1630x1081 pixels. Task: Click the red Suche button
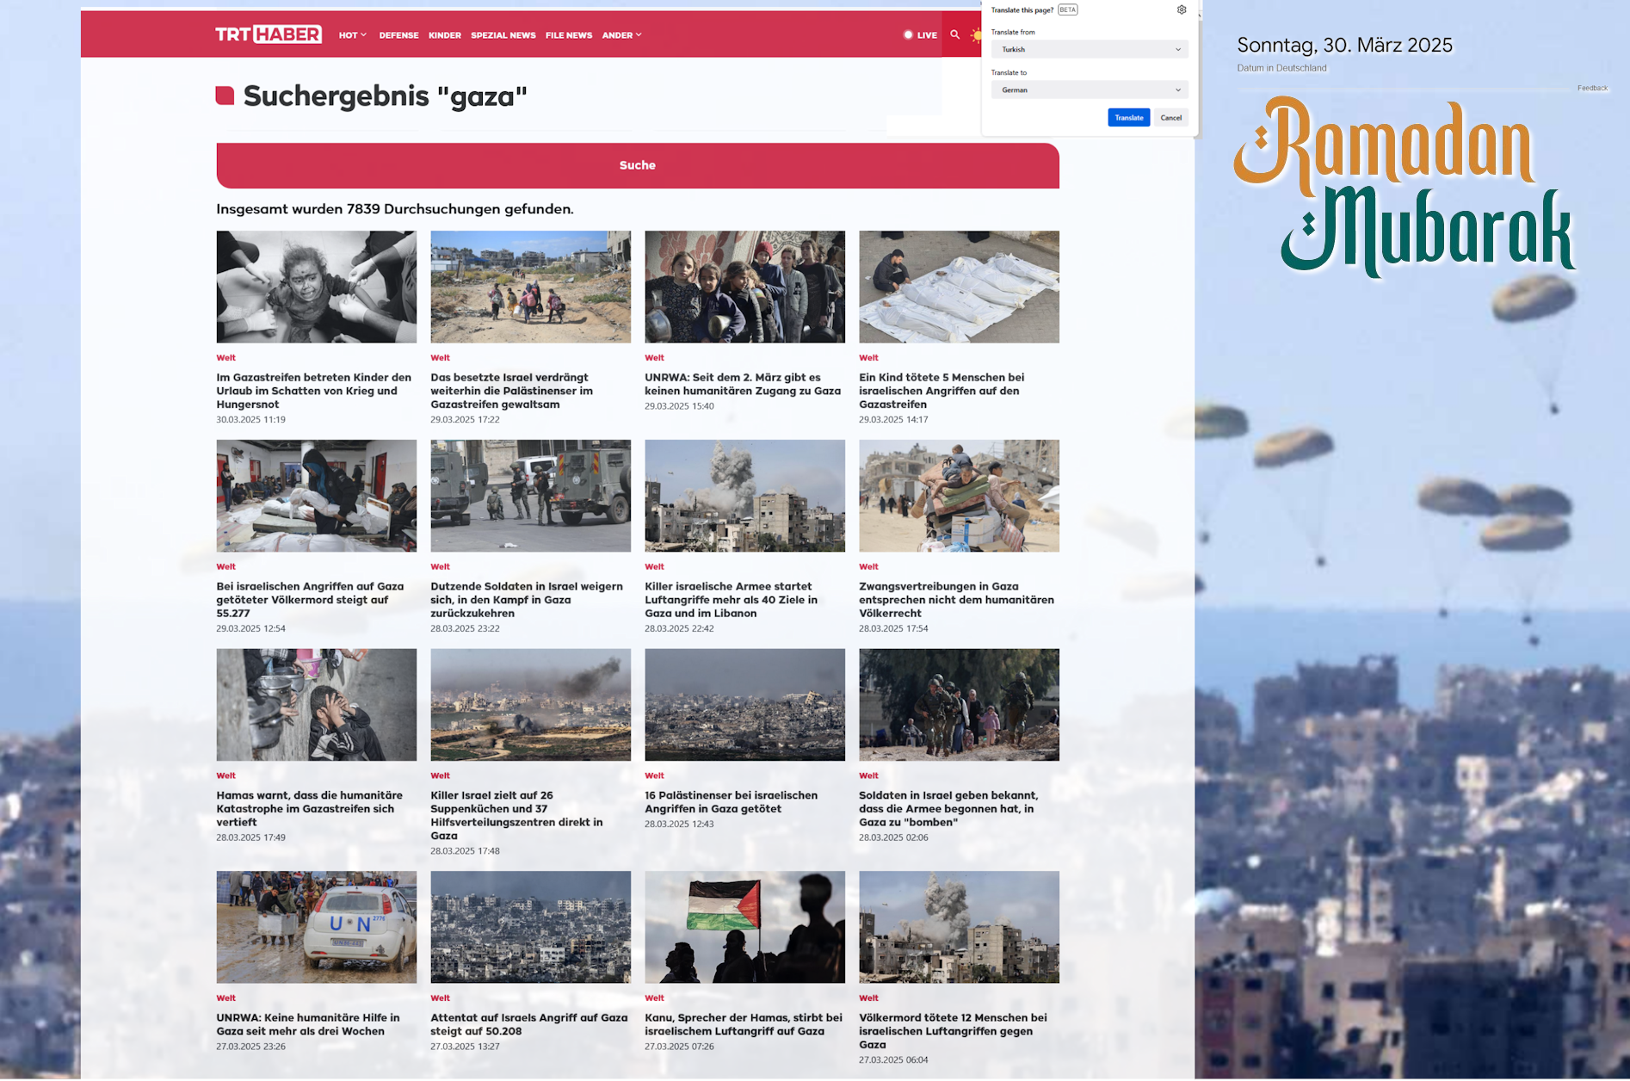(x=637, y=165)
